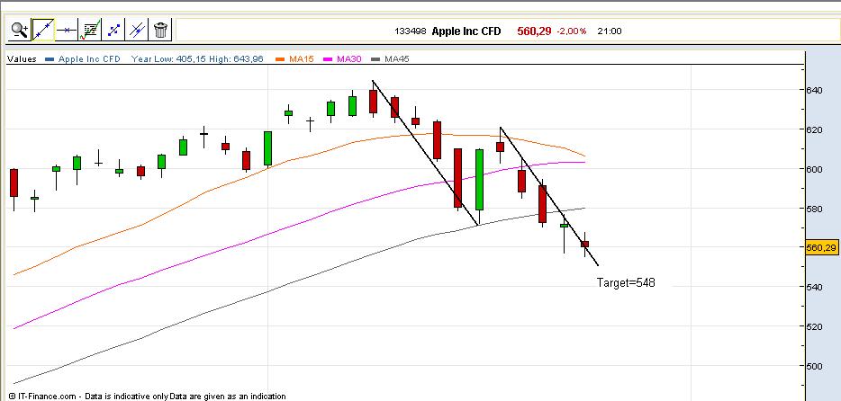Click the blue Apple Inc CFD legend swatch
Viewport: 841px width, 401px height.
[50, 59]
